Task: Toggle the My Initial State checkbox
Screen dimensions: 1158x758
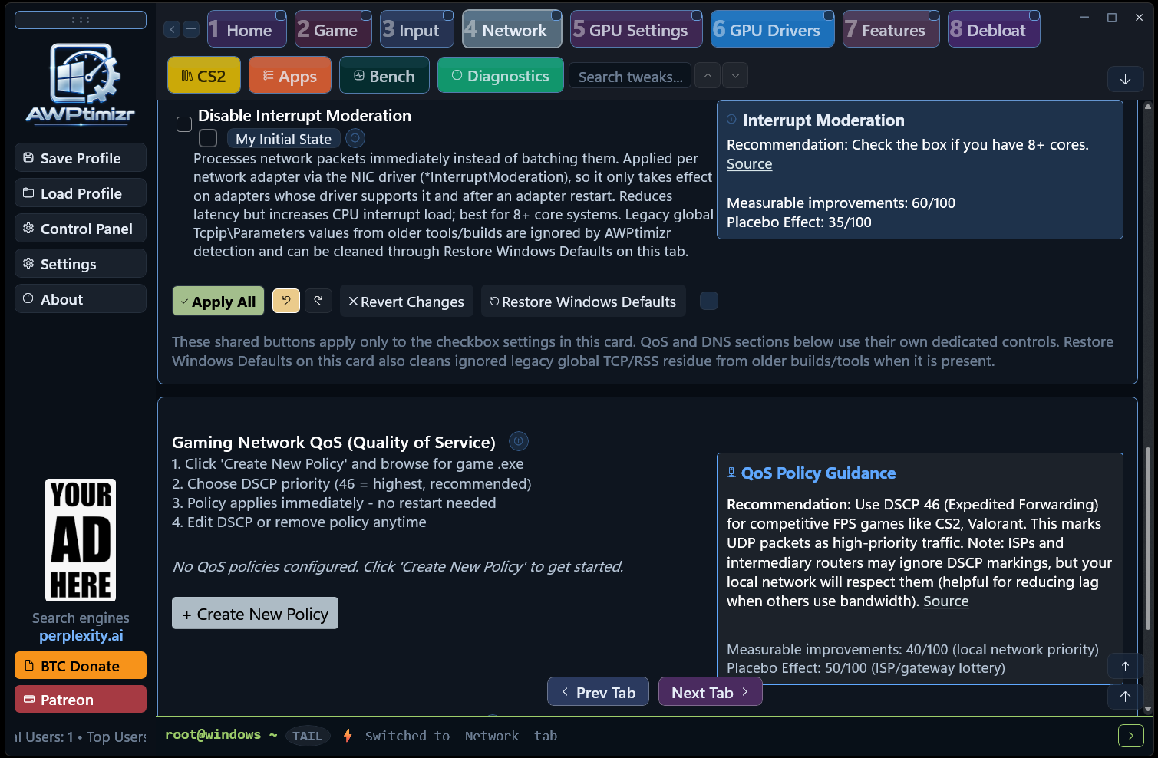Action: (x=208, y=138)
